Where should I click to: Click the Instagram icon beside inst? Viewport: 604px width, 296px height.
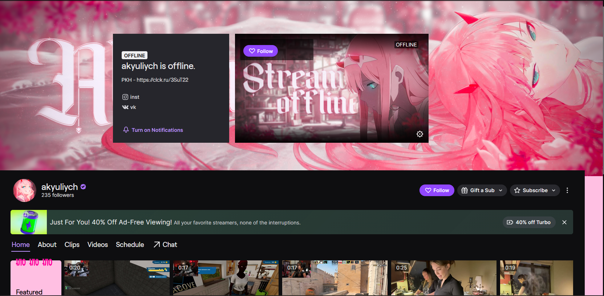click(125, 97)
